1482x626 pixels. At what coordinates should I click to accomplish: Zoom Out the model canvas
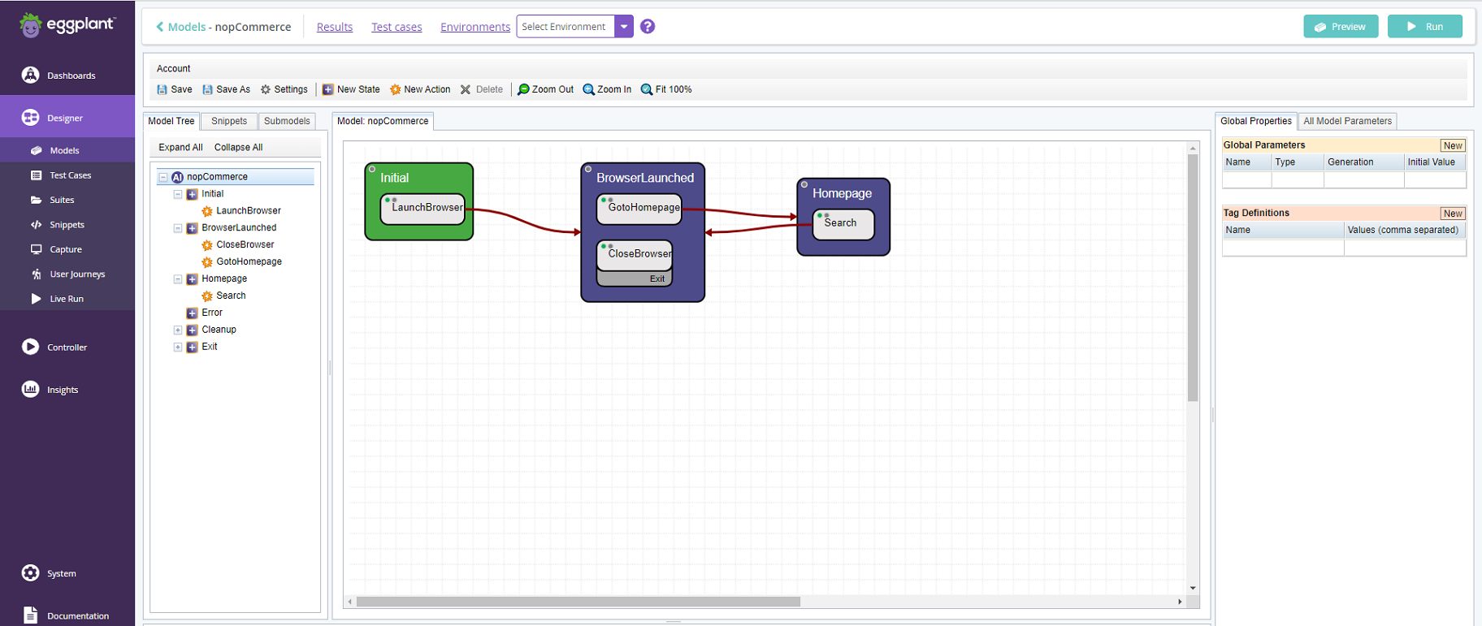click(x=545, y=89)
